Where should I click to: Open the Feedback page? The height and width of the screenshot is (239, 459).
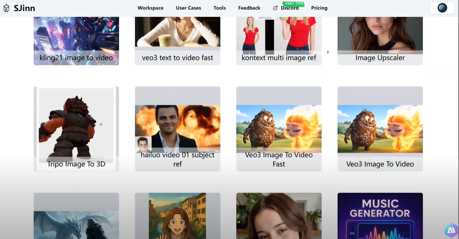click(x=249, y=8)
